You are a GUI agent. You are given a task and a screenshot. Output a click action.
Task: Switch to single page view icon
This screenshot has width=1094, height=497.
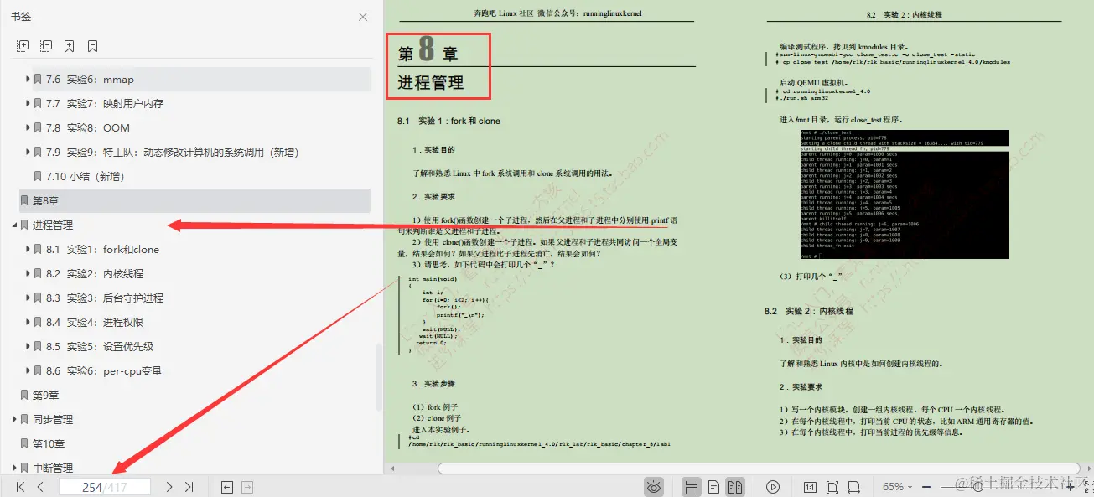click(x=713, y=486)
